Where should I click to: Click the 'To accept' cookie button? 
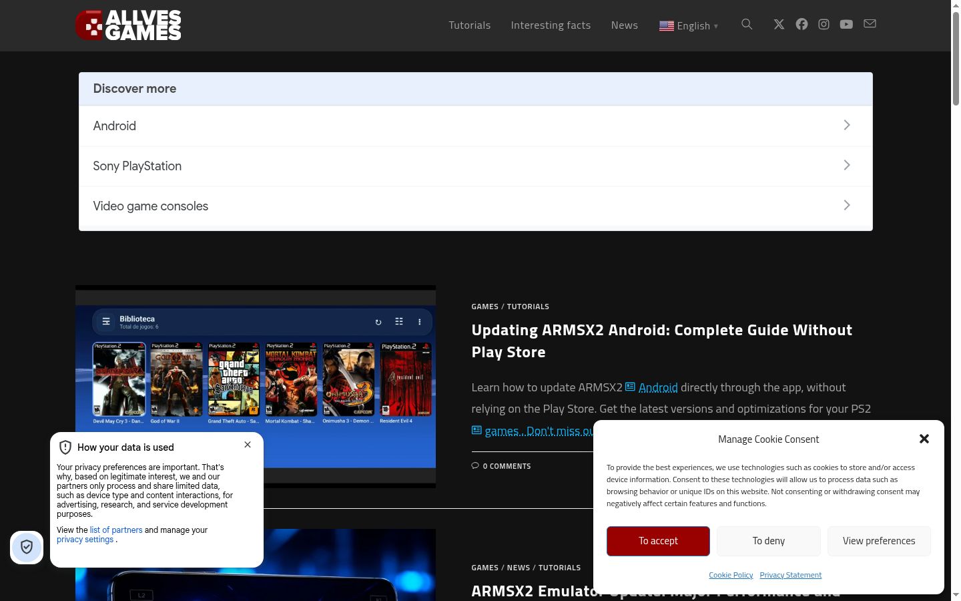pyautogui.click(x=658, y=541)
